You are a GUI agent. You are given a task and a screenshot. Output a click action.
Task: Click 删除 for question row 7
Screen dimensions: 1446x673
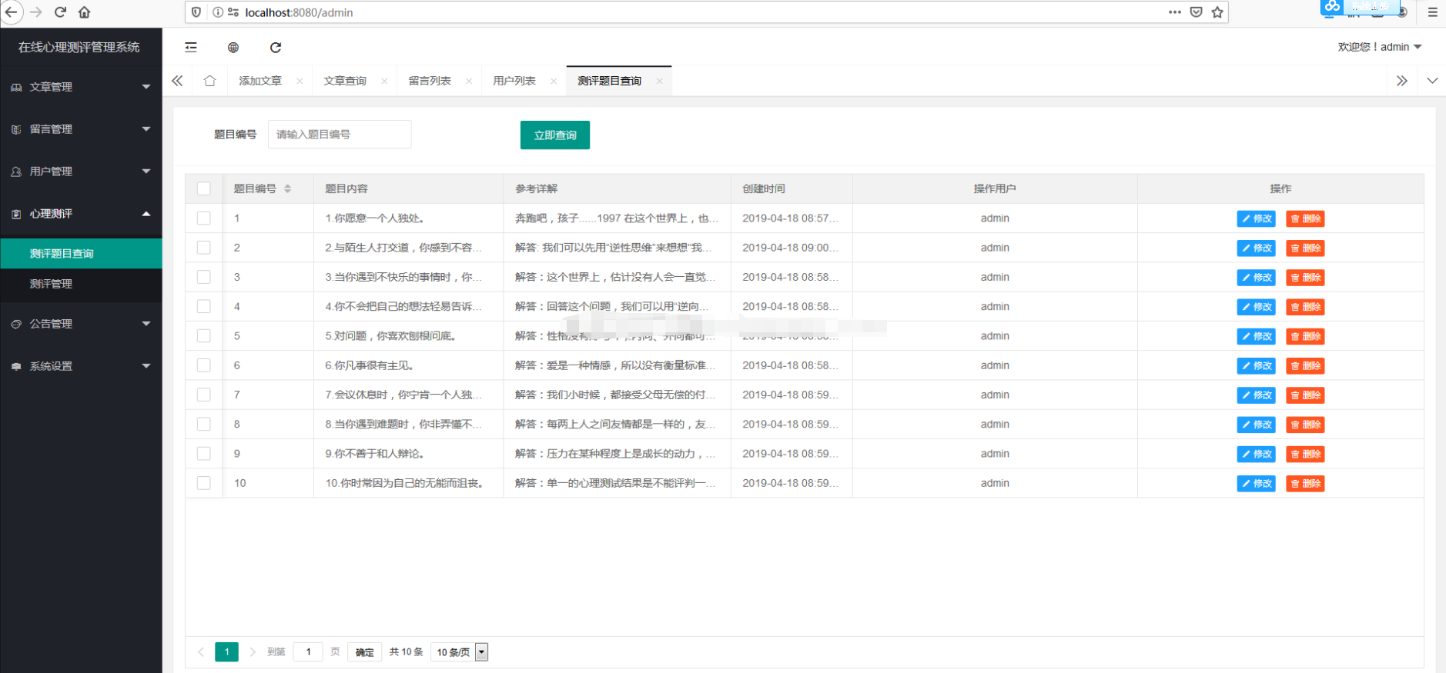(x=1305, y=395)
